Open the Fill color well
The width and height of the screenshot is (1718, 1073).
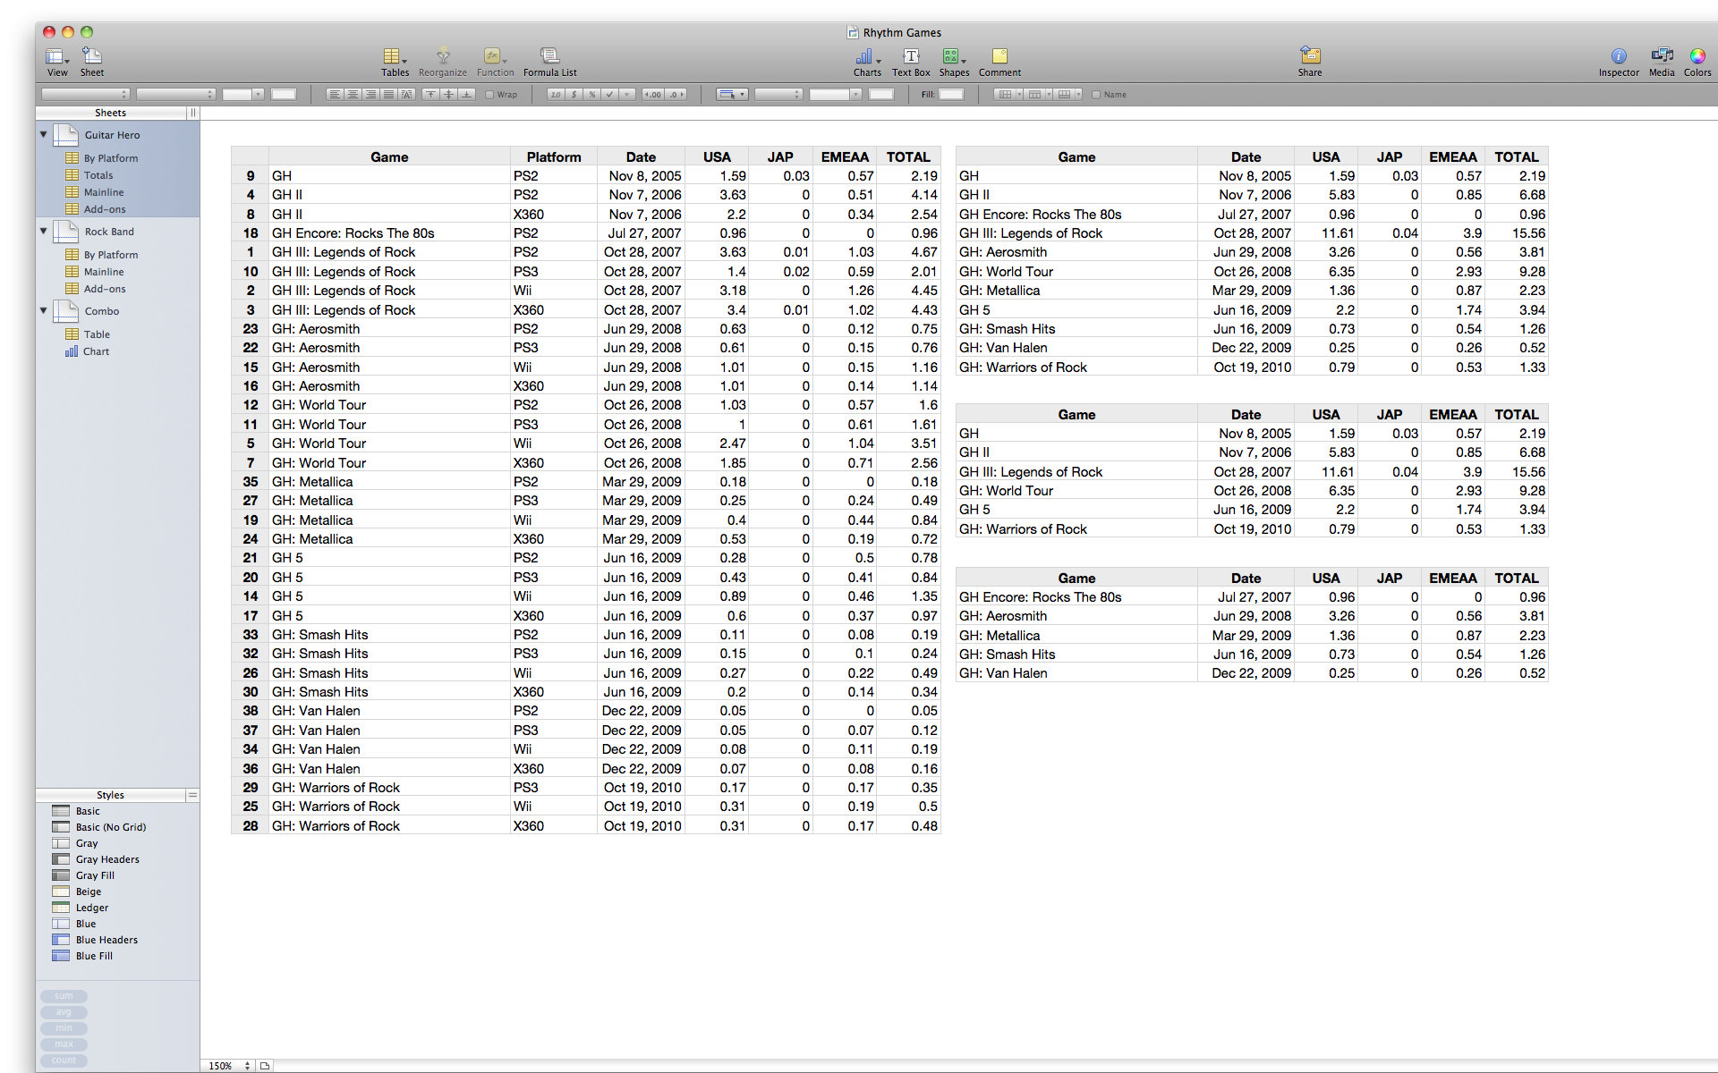pos(951,94)
